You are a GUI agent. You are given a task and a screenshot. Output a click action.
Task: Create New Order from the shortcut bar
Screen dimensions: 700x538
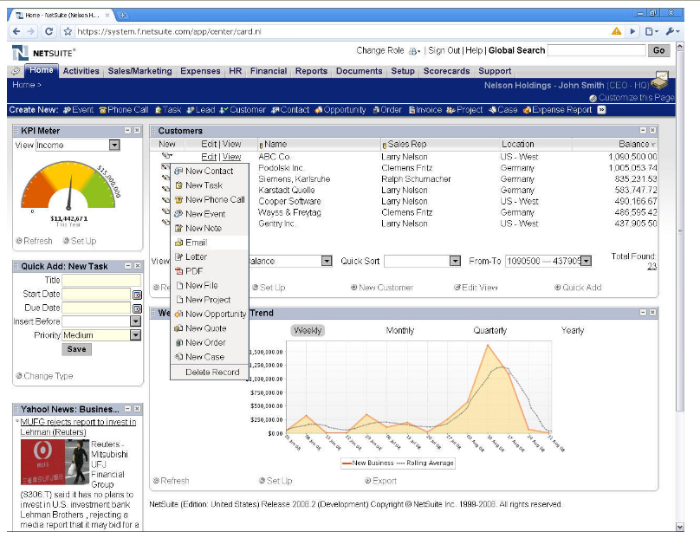387,110
